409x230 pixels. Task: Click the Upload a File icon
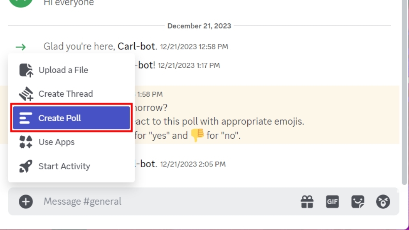pos(26,70)
